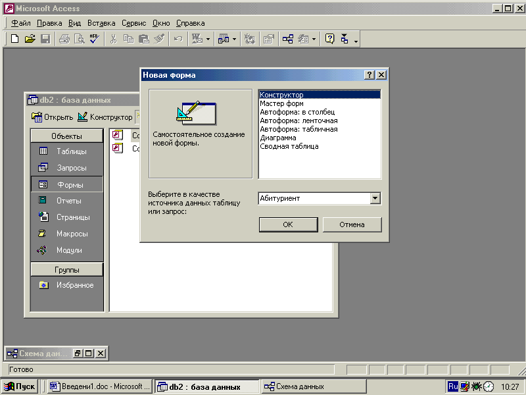Image resolution: width=526 pixels, height=395 pixels.
Task: Click the Print toolbar icon
Action: (x=64, y=39)
